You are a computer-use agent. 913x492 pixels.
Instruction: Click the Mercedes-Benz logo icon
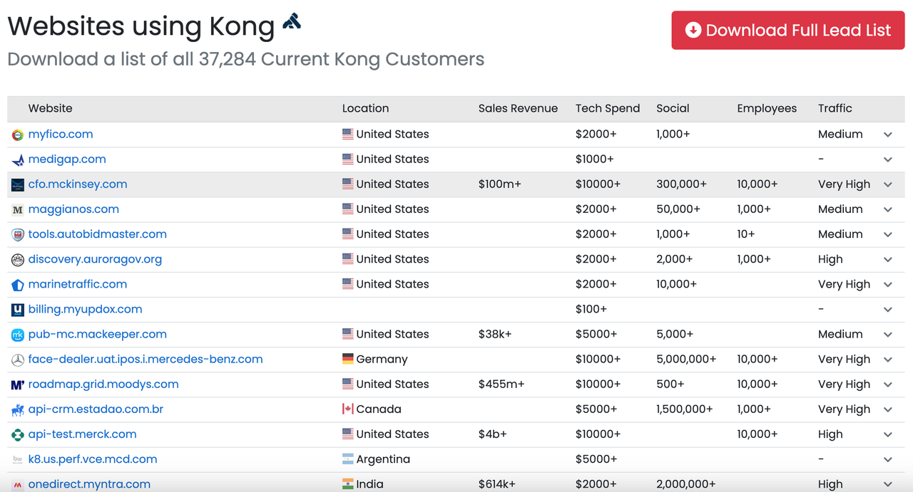pos(17,359)
